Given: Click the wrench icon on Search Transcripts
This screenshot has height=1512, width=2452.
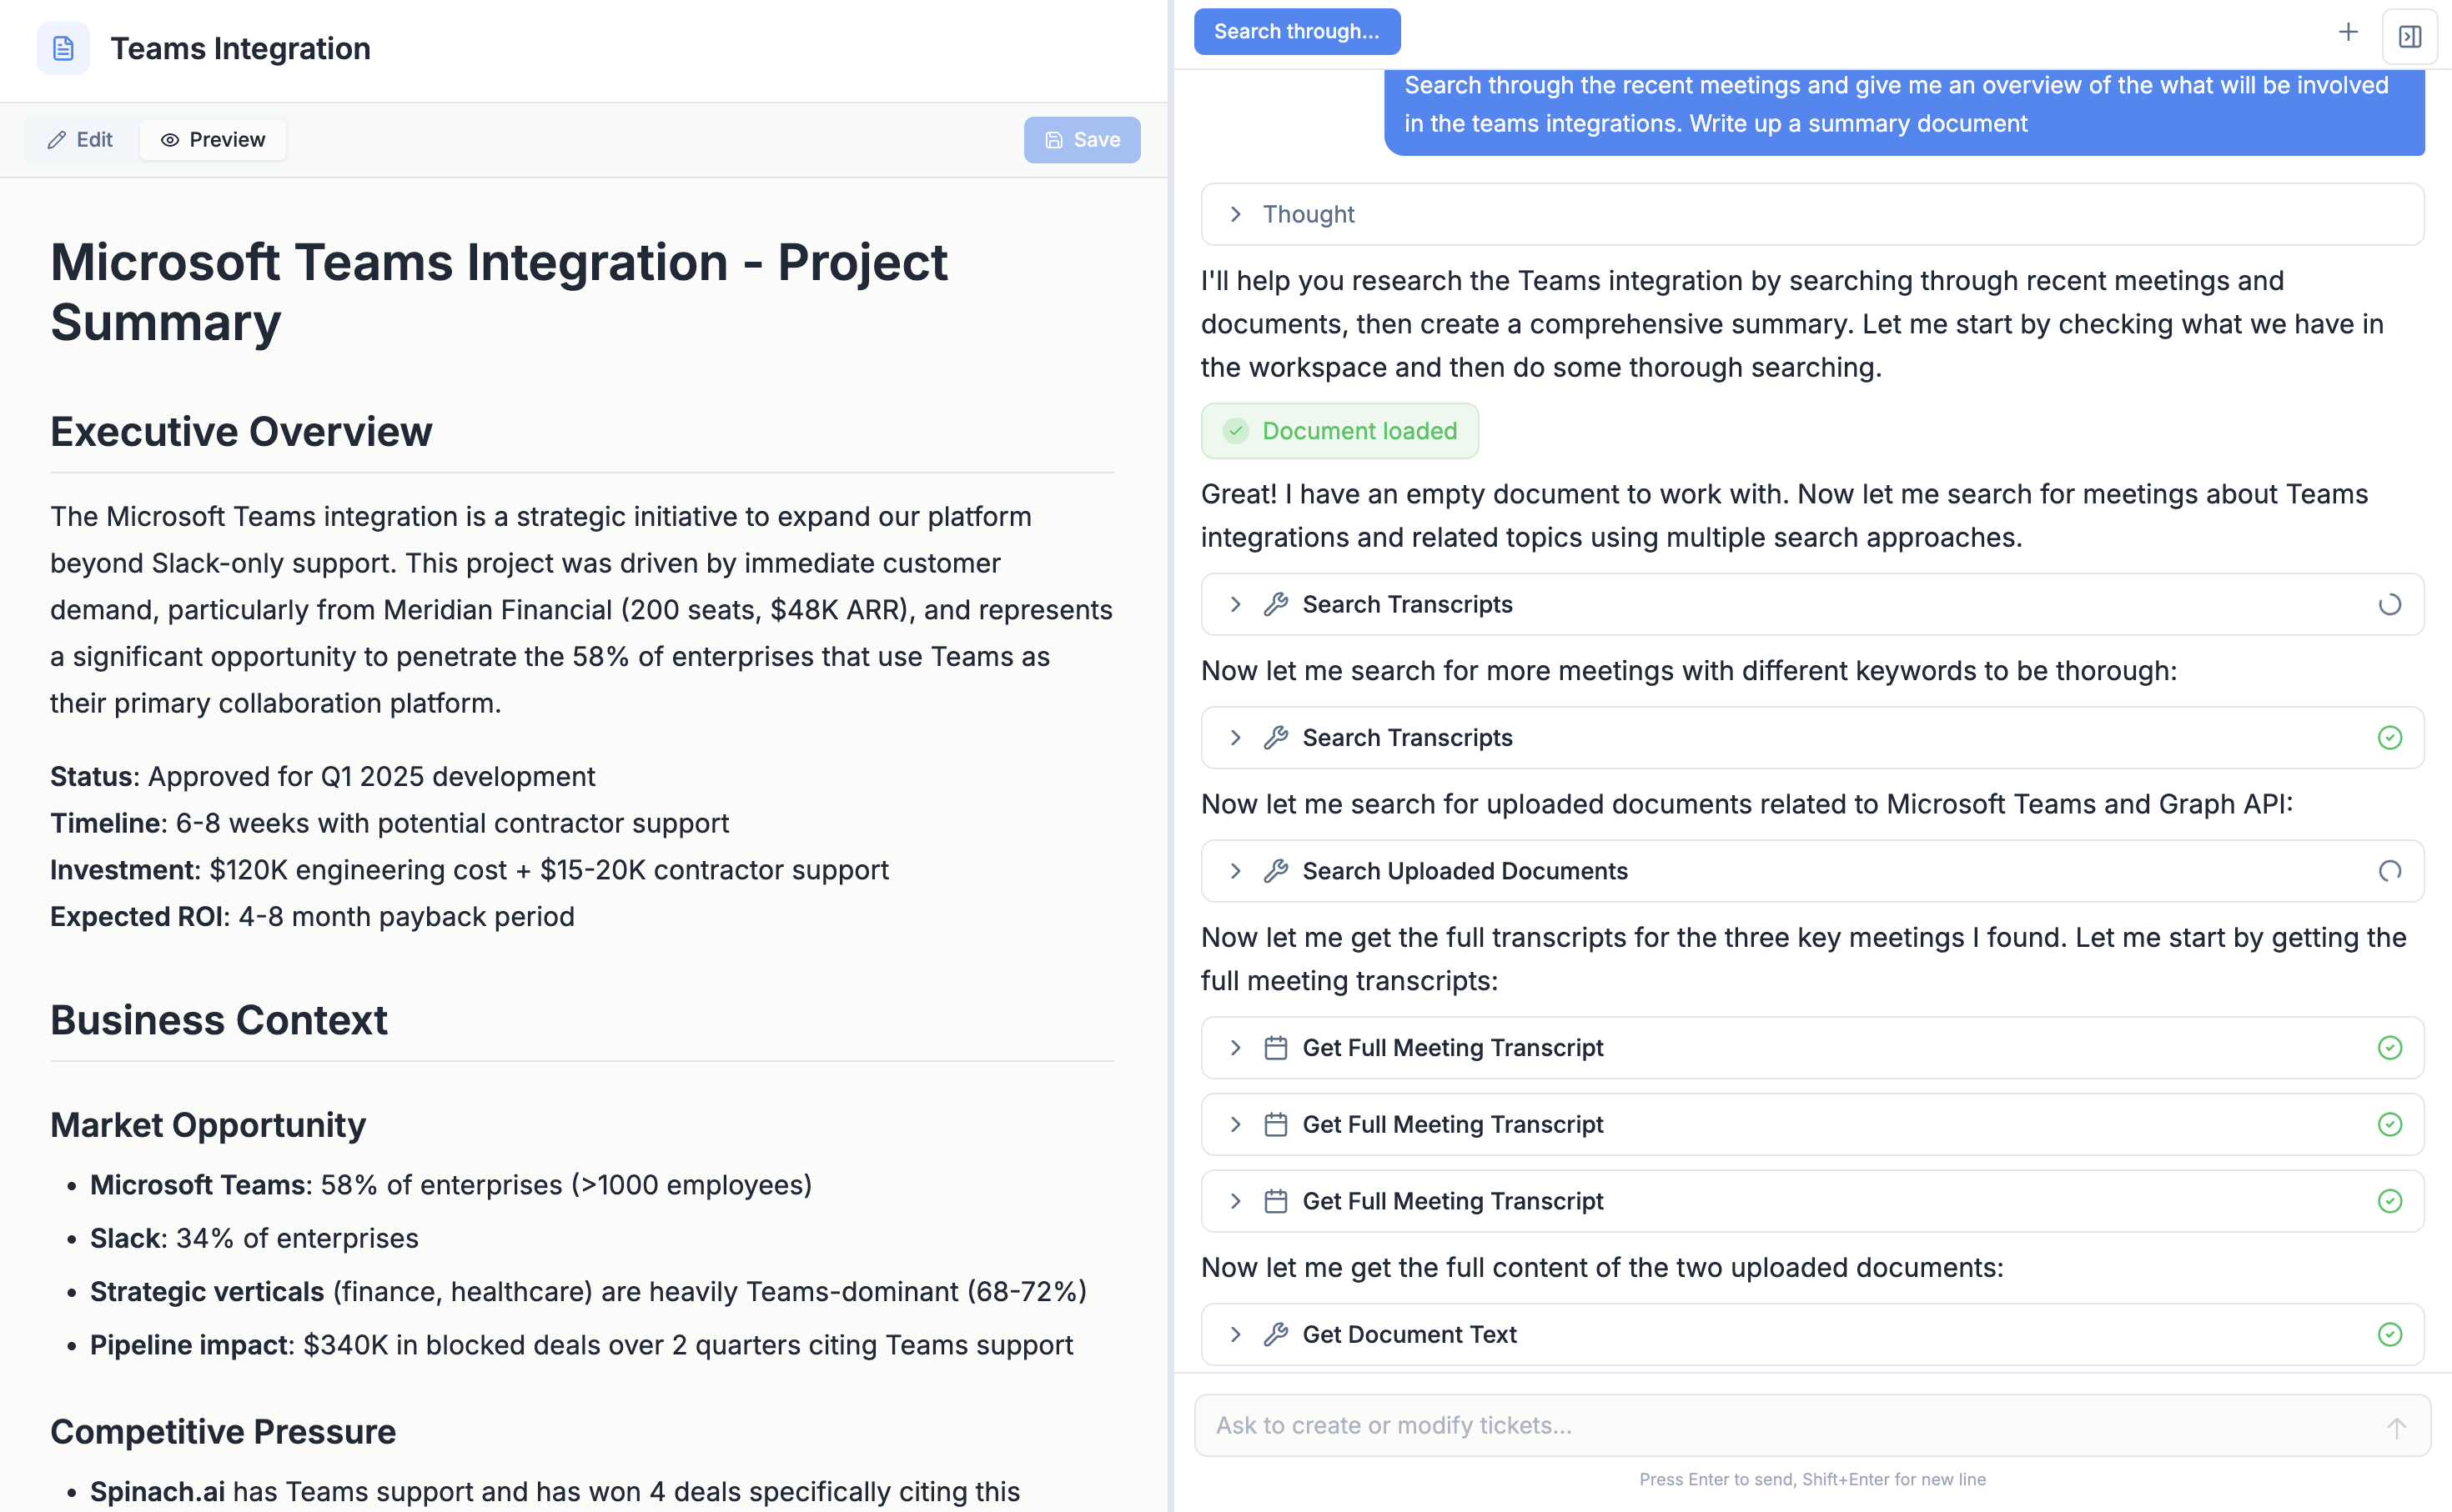Looking at the screenshot, I should [x=1274, y=604].
